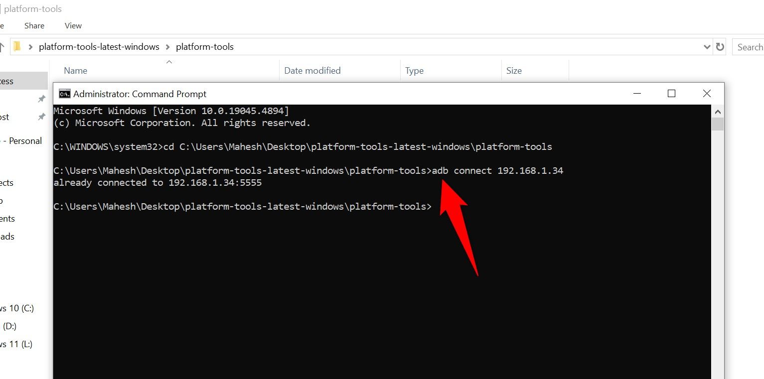The height and width of the screenshot is (379, 764).
Task: Select the Windows 11 (L:) drive
Action: (x=16, y=344)
